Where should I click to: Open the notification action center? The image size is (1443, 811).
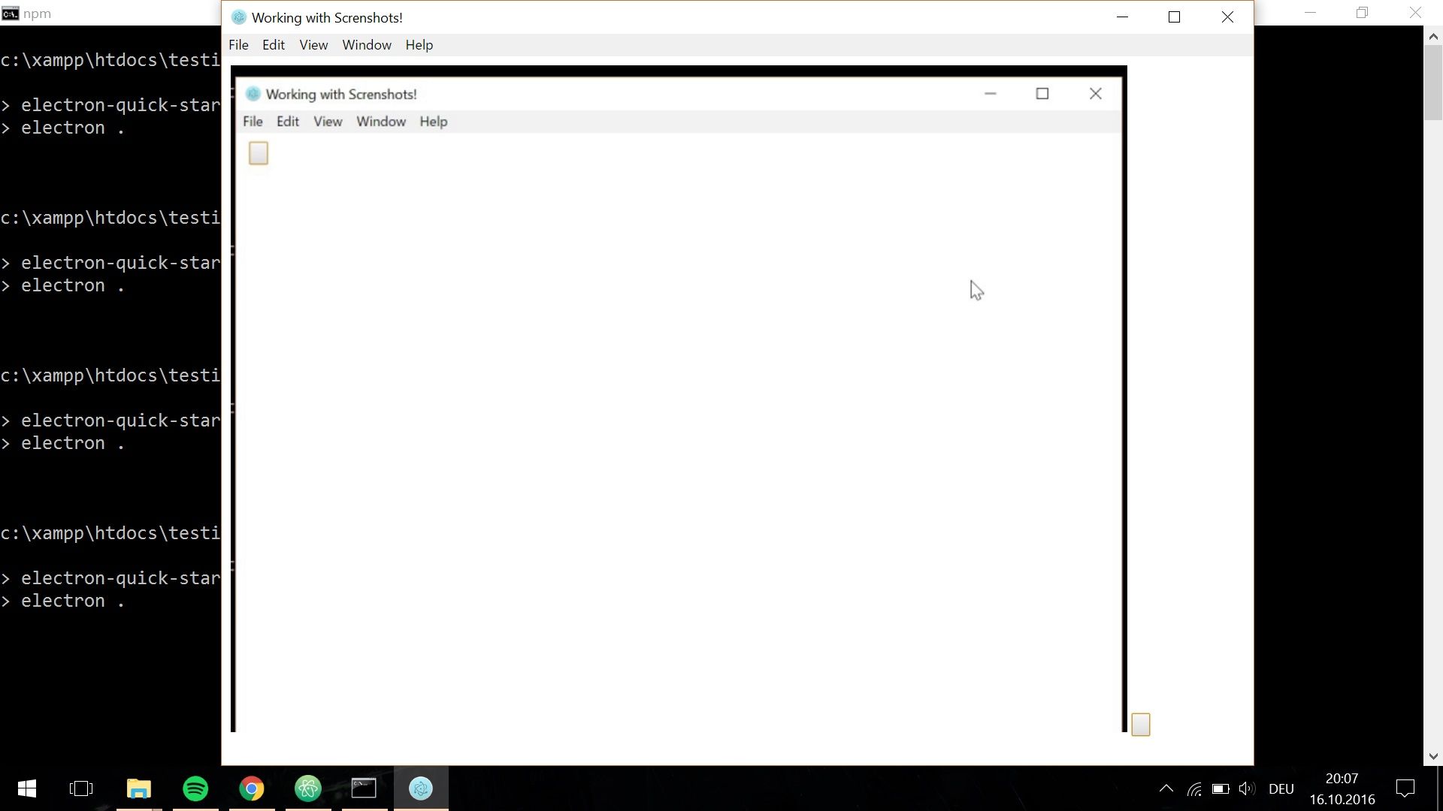click(x=1405, y=788)
